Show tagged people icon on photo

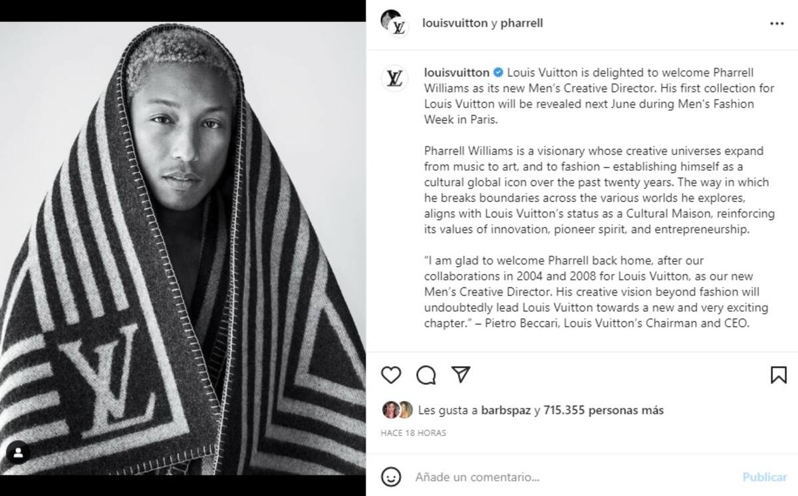point(18,453)
